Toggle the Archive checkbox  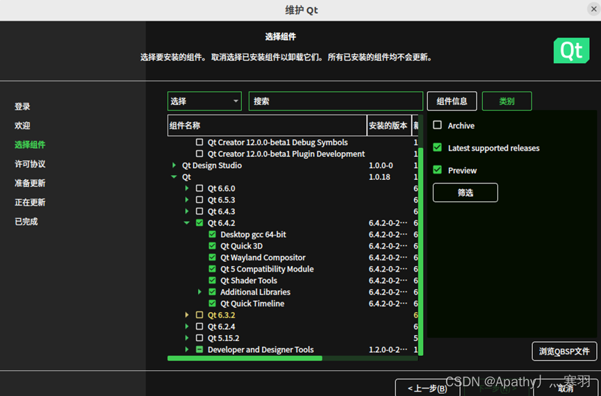click(x=437, y=125)
